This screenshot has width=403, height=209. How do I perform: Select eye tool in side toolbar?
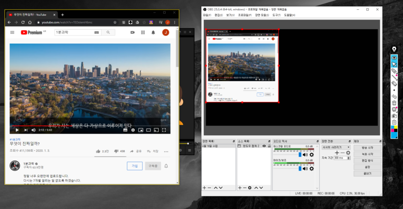coord(394,58)
